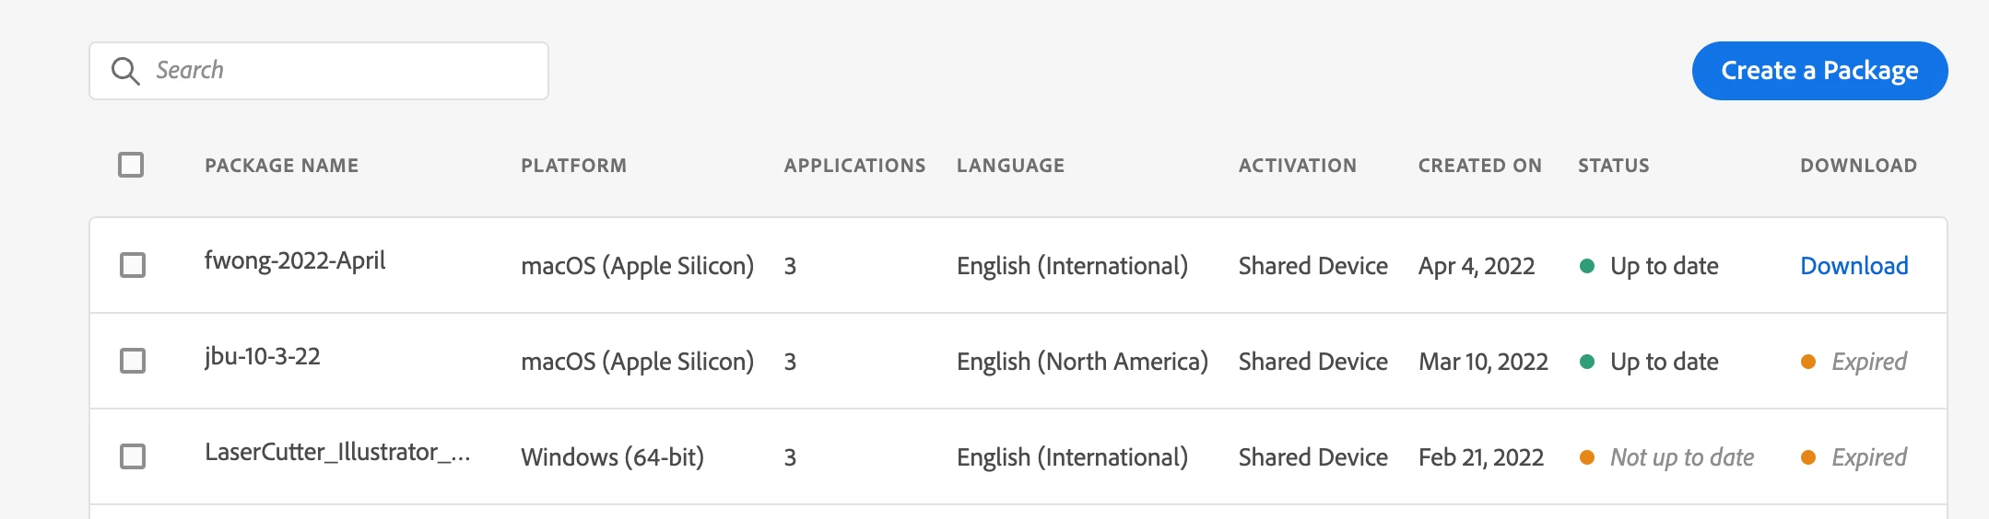This screenshot has height=519, width=1989.
Task: Sort by the Platform column header
Action: (574, 166)
